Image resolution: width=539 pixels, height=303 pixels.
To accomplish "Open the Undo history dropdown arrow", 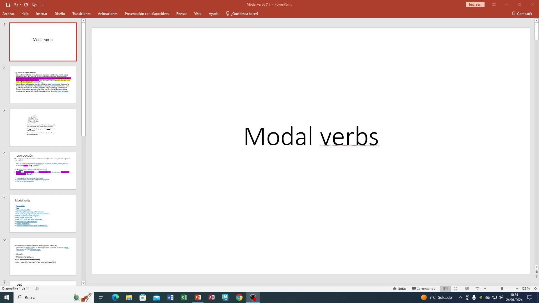I will [21, 4].
